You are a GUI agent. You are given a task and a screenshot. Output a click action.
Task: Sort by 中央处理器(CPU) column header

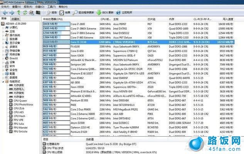[x=69, y=19]
